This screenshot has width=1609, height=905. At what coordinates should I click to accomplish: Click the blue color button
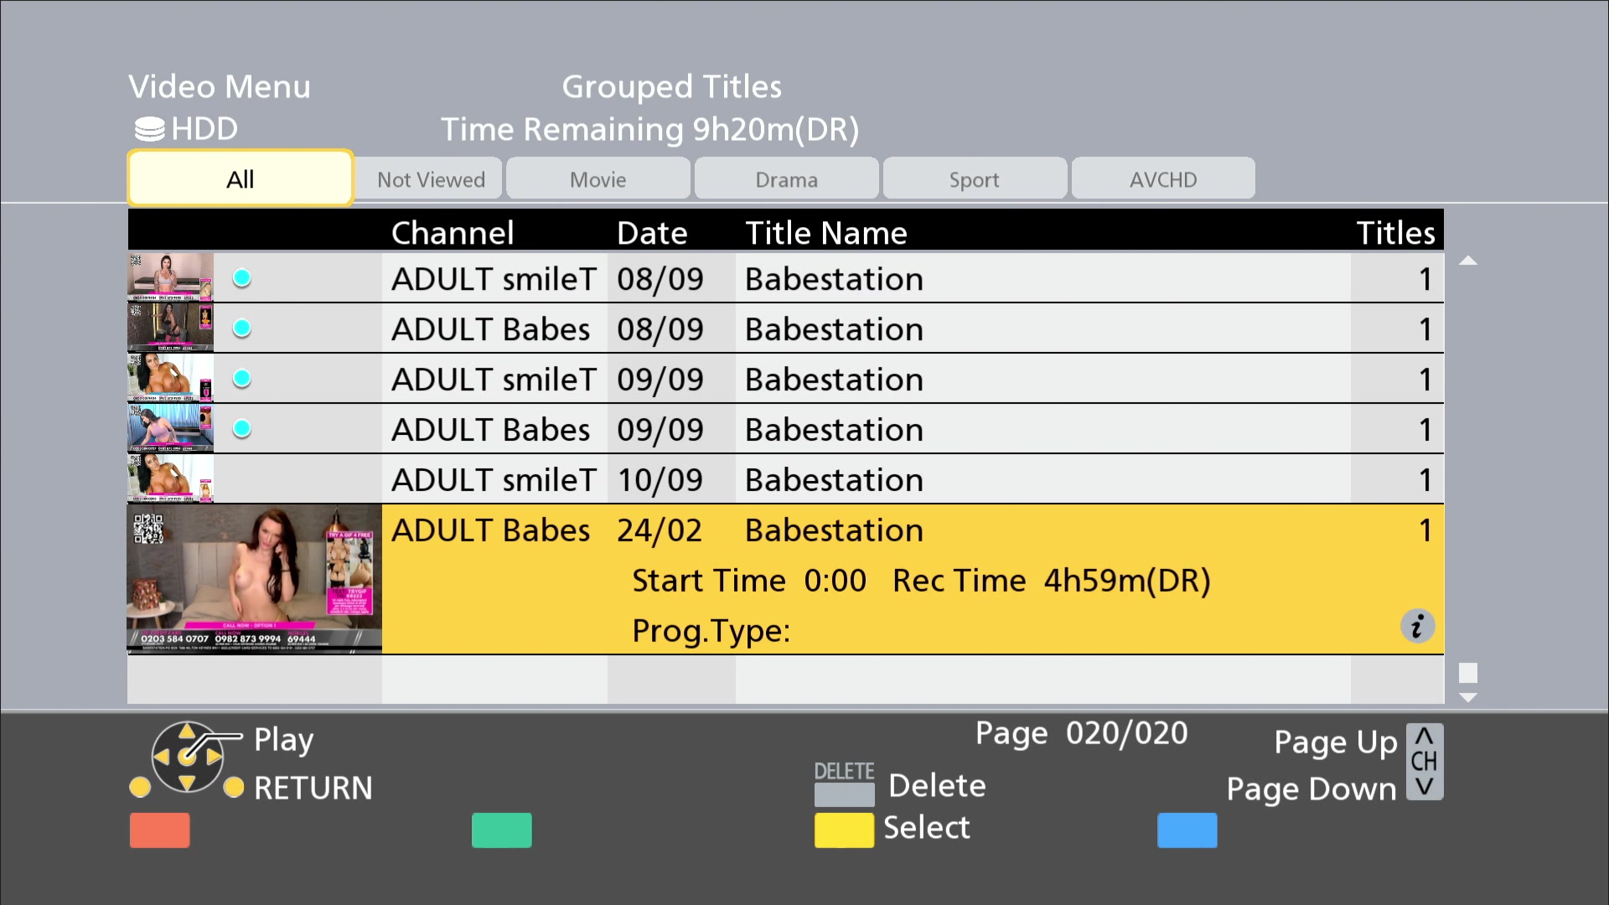coord(1187,830)
